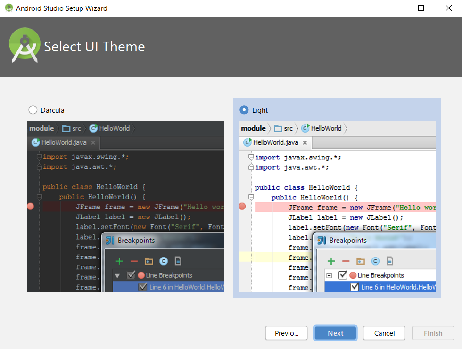Collapse Line Breakpoints tree in Darcula preview
462x349 pixels.
[118, 275]
